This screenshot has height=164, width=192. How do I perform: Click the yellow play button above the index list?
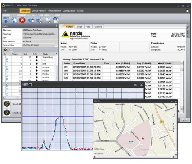pos(5,50)
